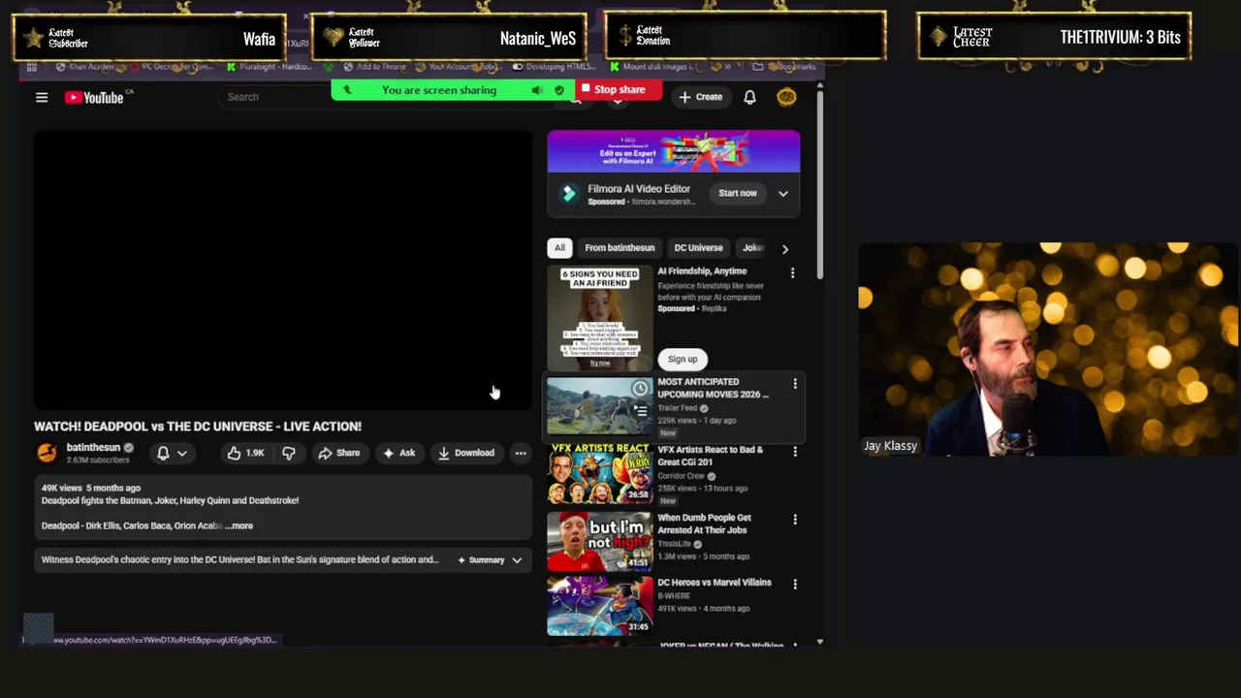The width and height of the screenshot is (1241, 698).
Task: Share the Deadpool video
Action: (339, 453)
